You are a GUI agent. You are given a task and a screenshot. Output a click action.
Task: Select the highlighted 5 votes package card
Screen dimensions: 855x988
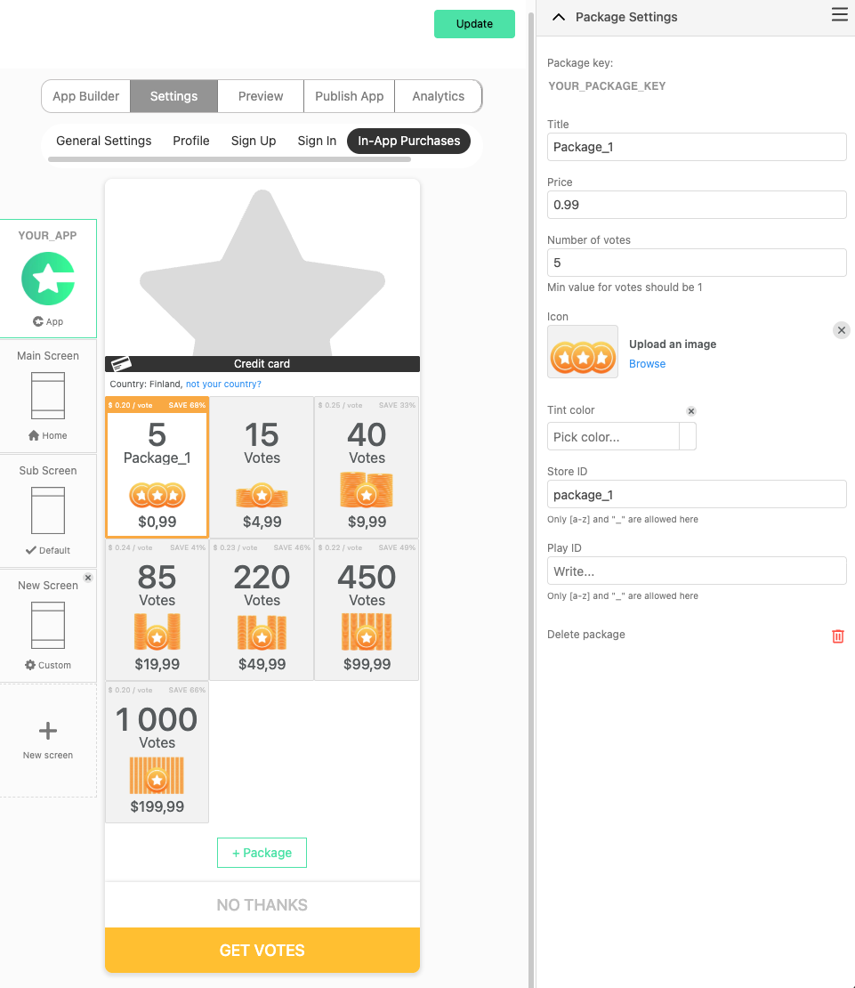[x=157, y=467]
